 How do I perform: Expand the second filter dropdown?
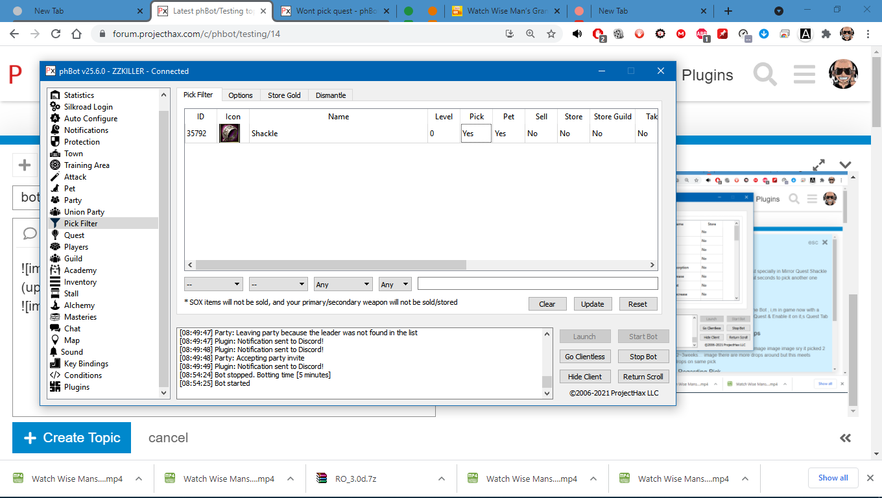(x=278, y=284)
